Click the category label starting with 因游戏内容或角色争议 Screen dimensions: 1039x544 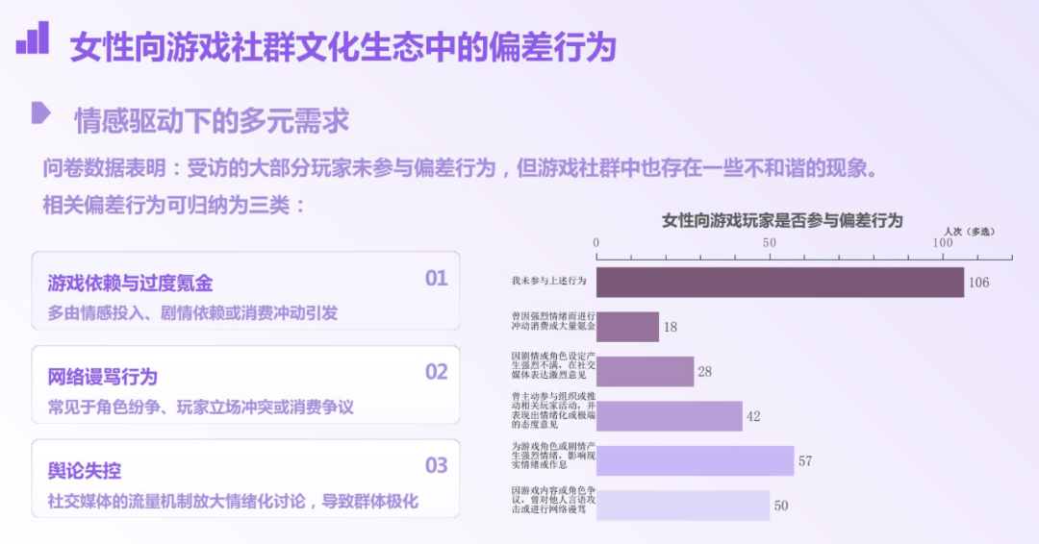tap(552, 500)
